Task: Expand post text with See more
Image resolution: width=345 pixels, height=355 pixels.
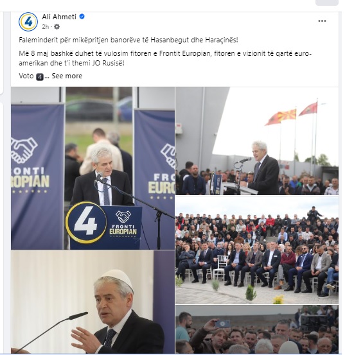Action: [x=67, y=76]
